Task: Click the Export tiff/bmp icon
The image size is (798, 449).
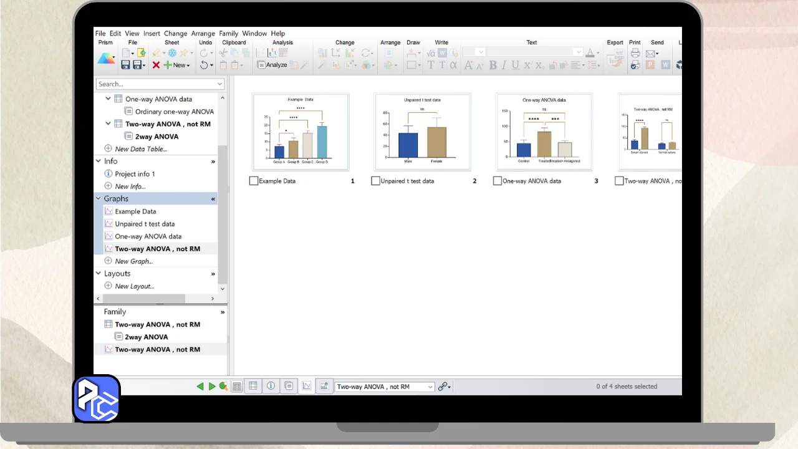Action: (615, 57)
